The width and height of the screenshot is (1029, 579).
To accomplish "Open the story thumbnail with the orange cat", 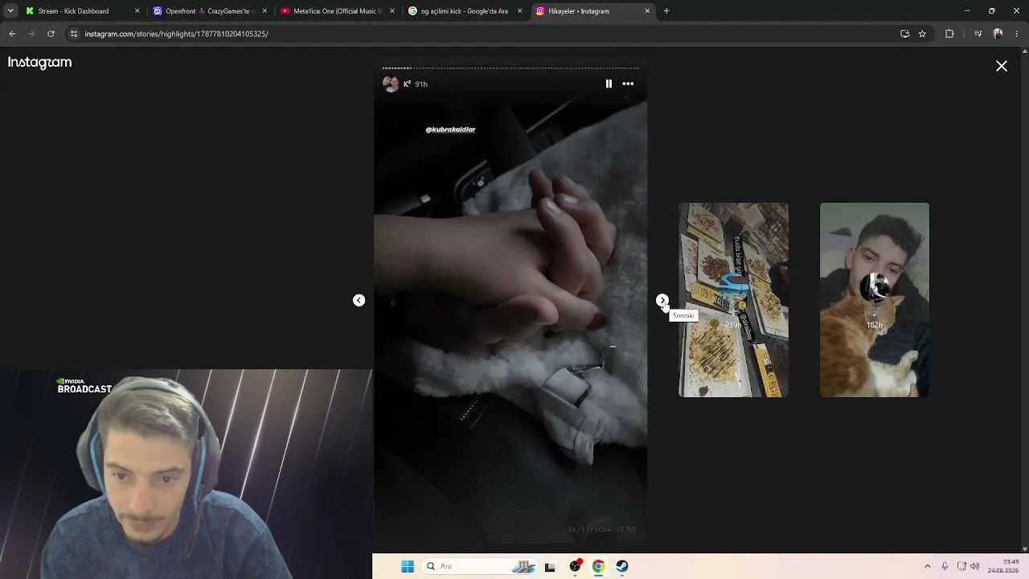I will [874, 300].
